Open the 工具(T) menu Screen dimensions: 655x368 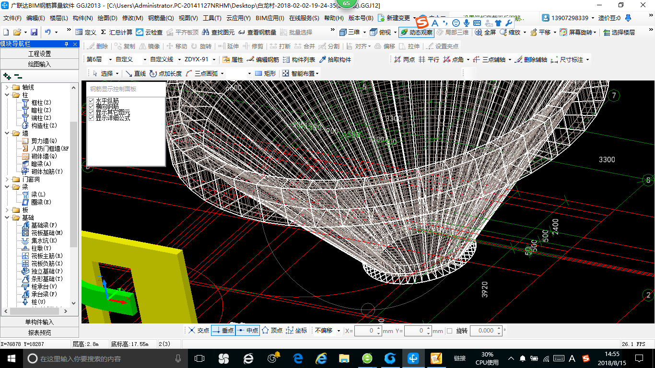[212, 18]
